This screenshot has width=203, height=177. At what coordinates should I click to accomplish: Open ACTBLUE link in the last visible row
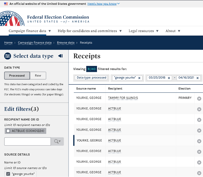(115, 172)
